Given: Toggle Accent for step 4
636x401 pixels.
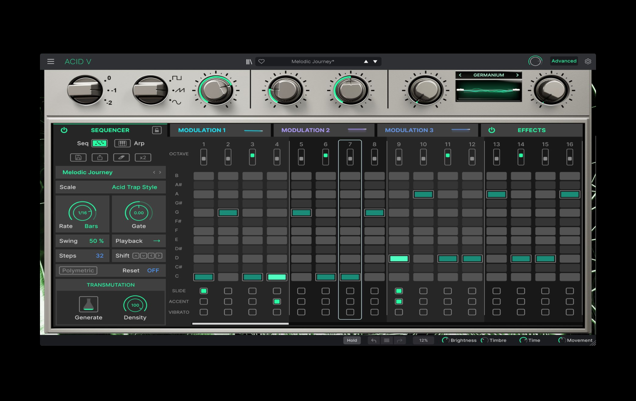Looking at the screenshot, I should [277, 301].
